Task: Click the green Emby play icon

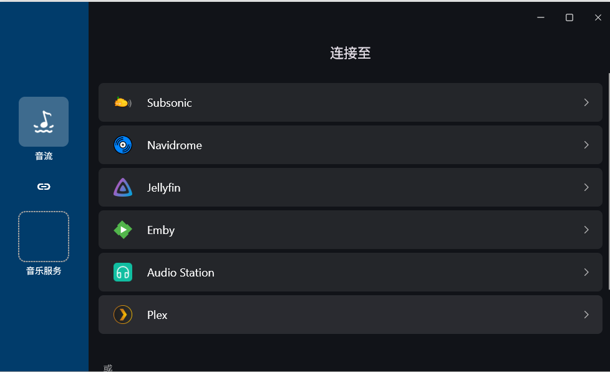Action: pyautogui.click(x=123, y=230)
